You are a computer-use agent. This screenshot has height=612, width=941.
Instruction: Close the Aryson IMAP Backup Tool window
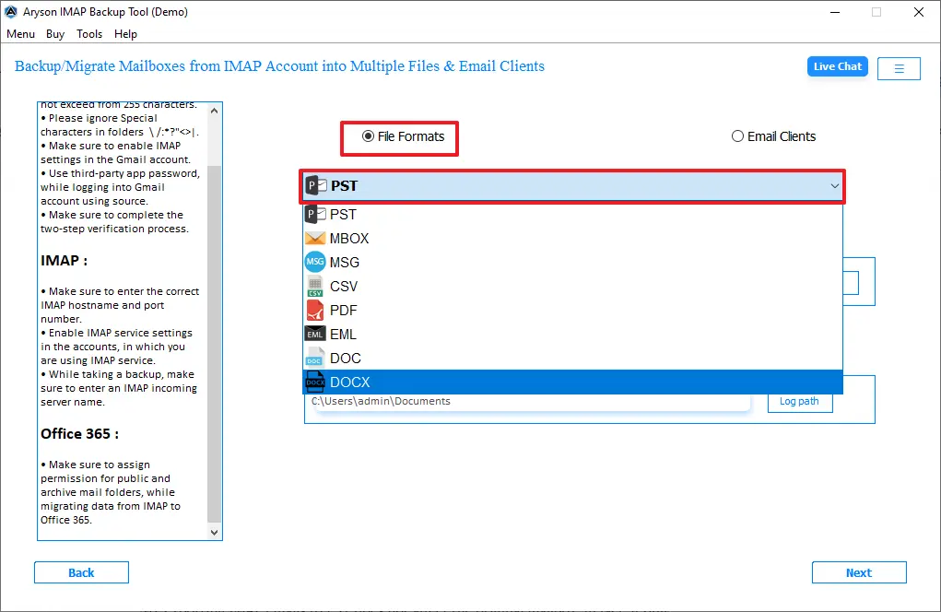(x=918, y=12)
